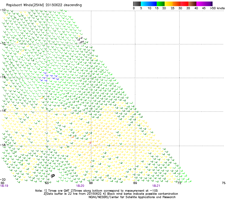Click the '72' longitude axis label
This screenshot has height=199, width=226.
[179, 183]
